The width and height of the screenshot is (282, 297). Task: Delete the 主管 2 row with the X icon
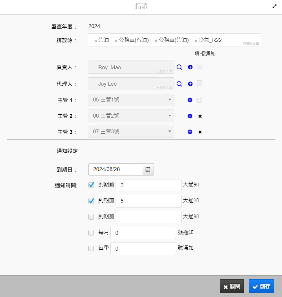(x=200, y=116)
